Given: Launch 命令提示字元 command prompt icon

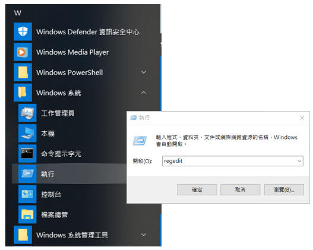Looking at the screenshot, I should [27, 154].
